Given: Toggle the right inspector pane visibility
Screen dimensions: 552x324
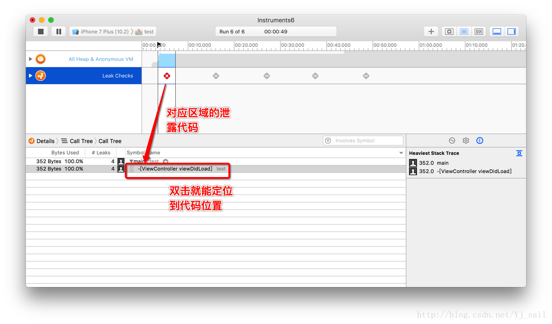Looking at the screenshot, I should coord(511,31).
